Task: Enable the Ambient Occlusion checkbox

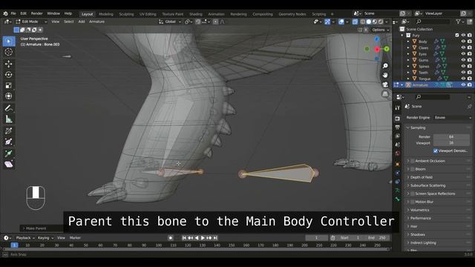Action: [413, 161]
